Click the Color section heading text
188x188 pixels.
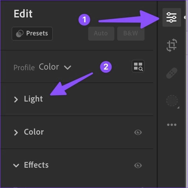pos(34,132)
